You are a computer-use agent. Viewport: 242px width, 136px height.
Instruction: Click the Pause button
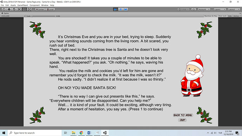[x=121, y=9]
